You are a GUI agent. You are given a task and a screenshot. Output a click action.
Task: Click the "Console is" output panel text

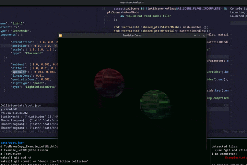(238, 9)
